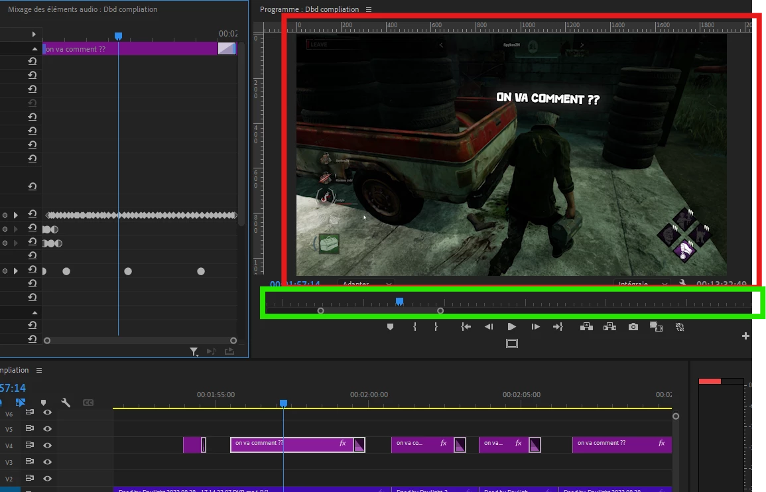Toggle safe margins under the Play button
The height and width of the screenshot is (492, 766).
(511, 343)
